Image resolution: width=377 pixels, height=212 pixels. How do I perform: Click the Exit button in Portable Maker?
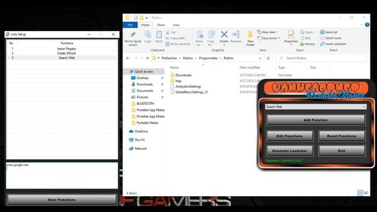(342, 151)
